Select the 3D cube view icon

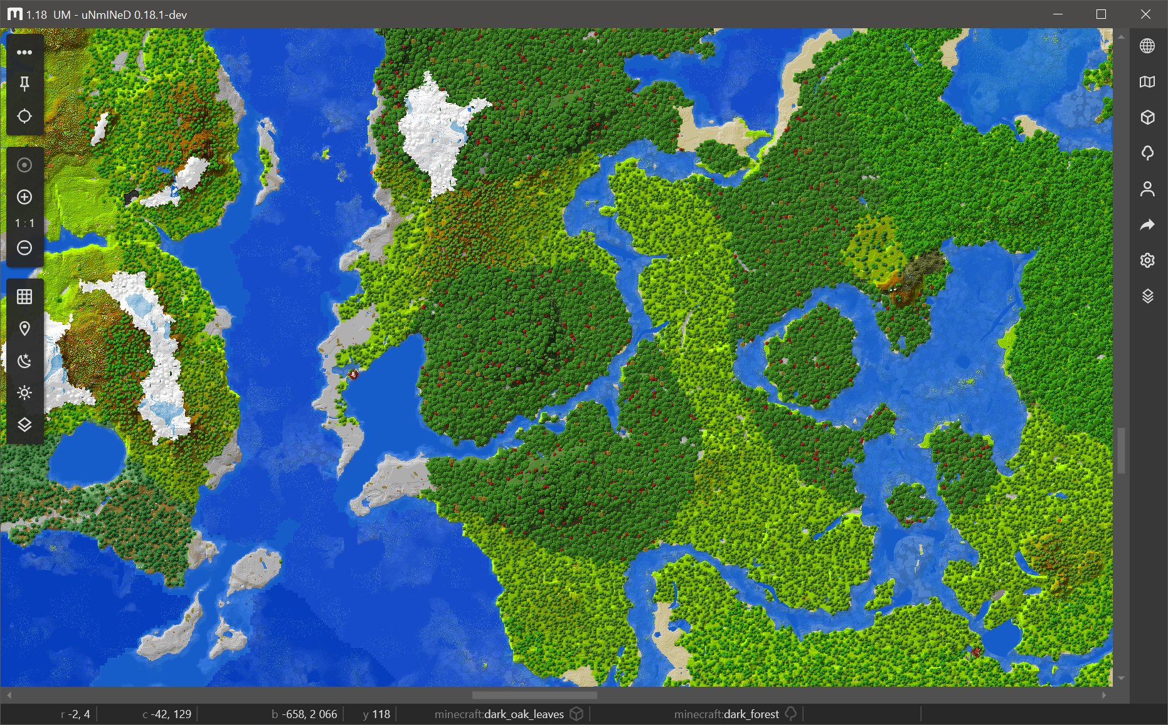click(1148, 117)
